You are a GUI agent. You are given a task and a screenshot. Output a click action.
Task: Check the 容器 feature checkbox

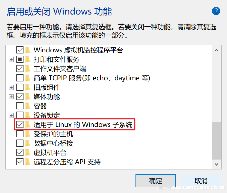(20, 106)
